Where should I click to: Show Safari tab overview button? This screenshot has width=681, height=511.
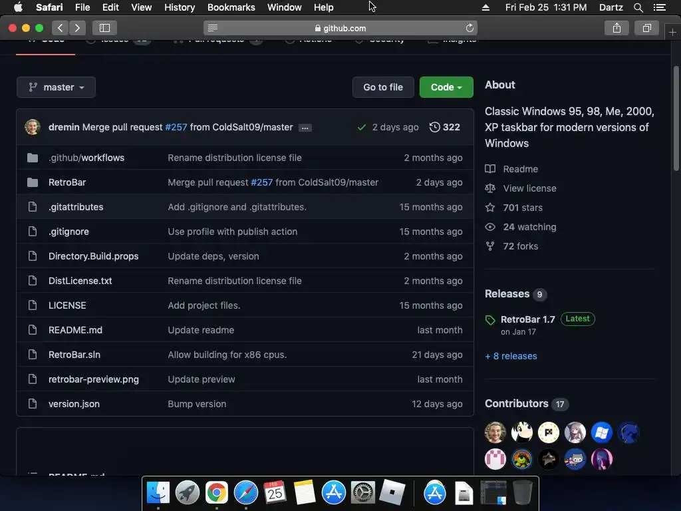point(646,28)
